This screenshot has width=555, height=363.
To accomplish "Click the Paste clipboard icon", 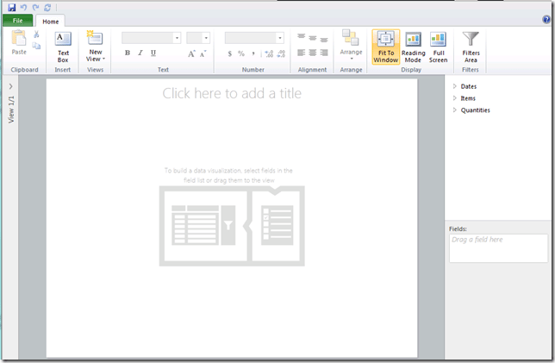I will 19,43.
